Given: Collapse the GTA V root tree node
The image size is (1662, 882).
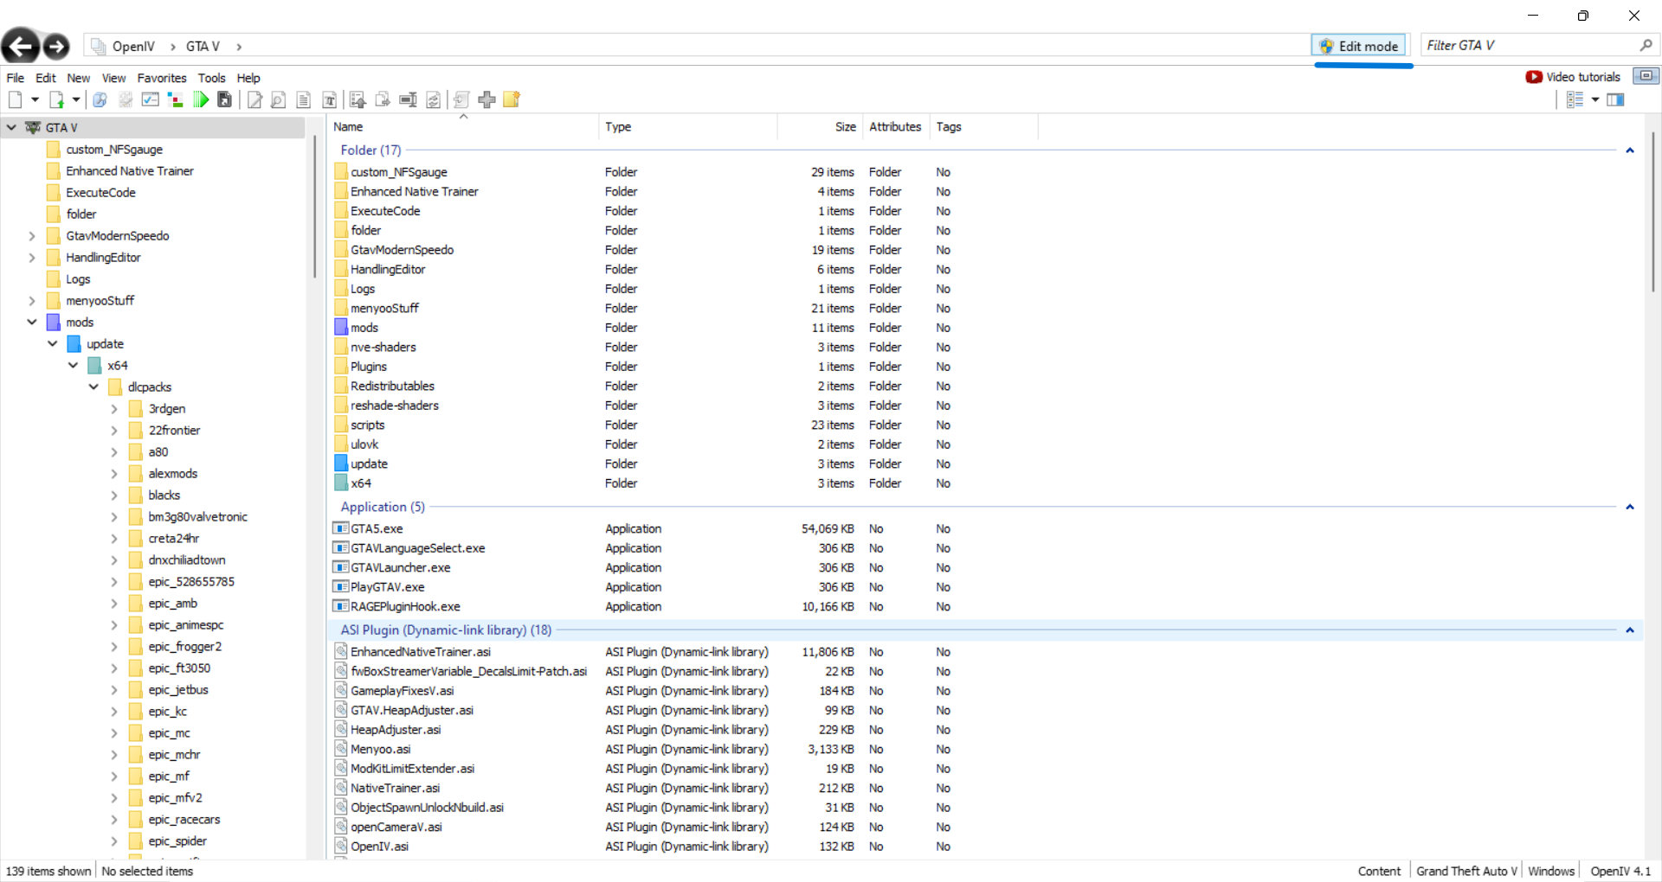Looking at the screenshot, I should [11, 128].
